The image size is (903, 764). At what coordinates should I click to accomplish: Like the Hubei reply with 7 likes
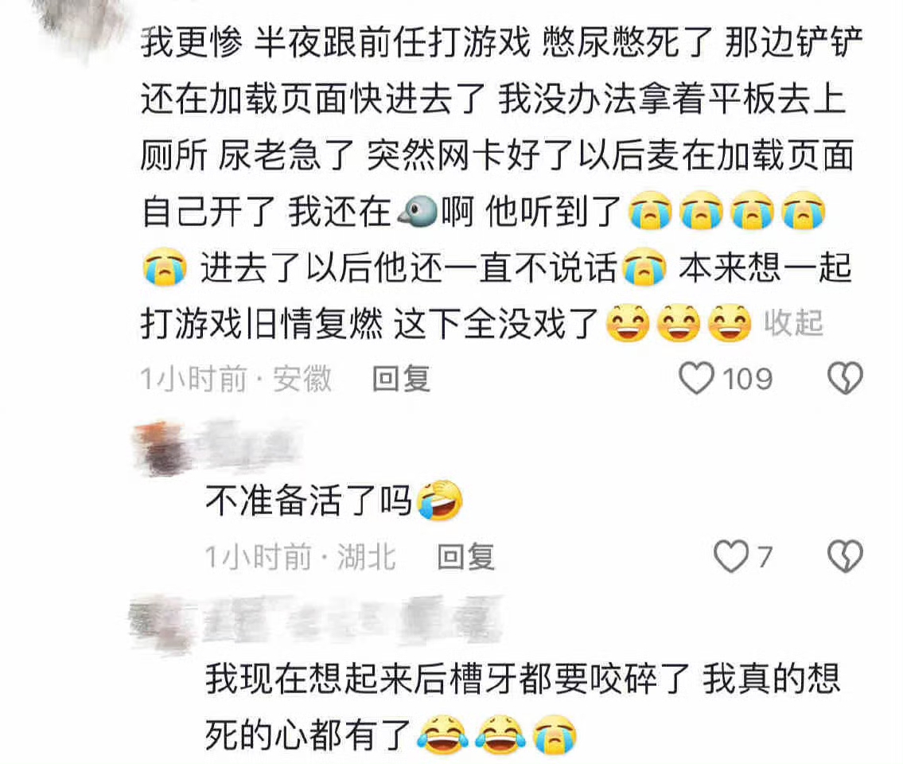coord(731,556)
